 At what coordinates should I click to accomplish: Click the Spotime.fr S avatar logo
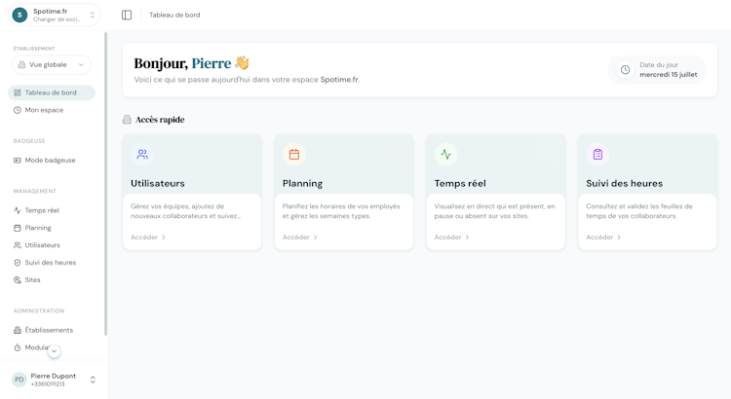[19, 15]
